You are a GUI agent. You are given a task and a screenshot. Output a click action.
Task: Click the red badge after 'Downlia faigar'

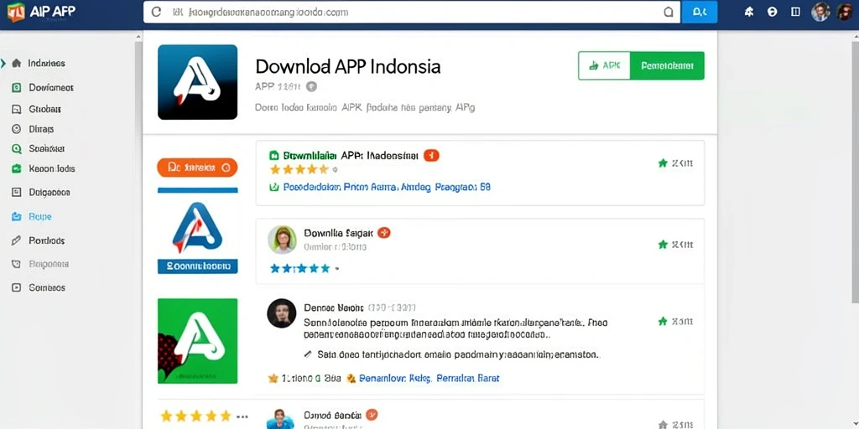tap(384, 233)
